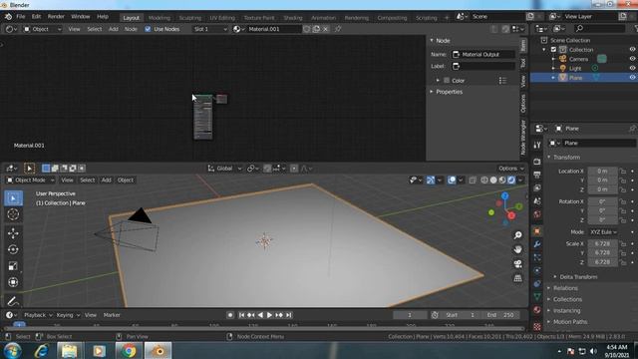Select the Select Box tool in viewport toolbar
The image size is (638, 359).
point(13,198)
